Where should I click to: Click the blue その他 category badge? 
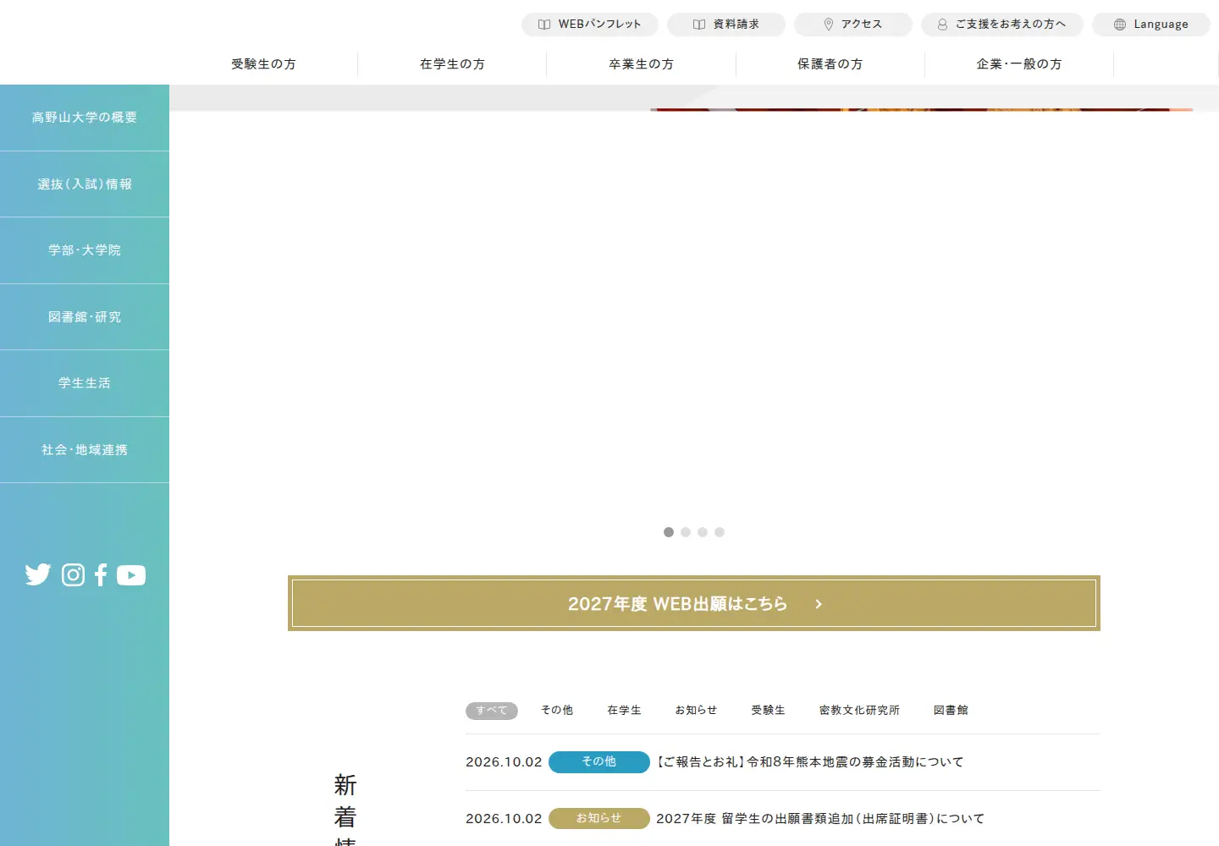tap(599, 762)
